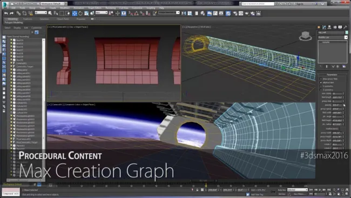351x198 pixels.
Task: Undo the last scene operation
Action: pyautogui.click(x=6, y=14)
